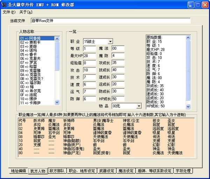This screenshot has height=179, width=210.
Task: Select character 08 => 格雷
Action: tap(37, 66)
